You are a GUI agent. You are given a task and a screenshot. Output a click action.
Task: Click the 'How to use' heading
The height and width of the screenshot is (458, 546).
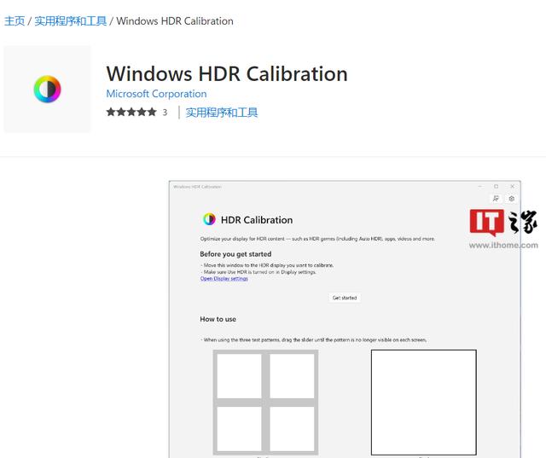click(218, 319)
